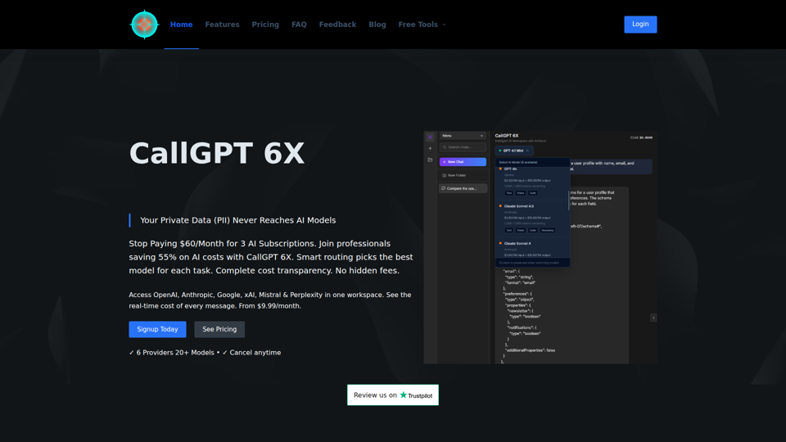The height and width of the screenshot is (442, 786).
Task: Click the purple New Chat button in the preview
Action: (x=462, y=162)
